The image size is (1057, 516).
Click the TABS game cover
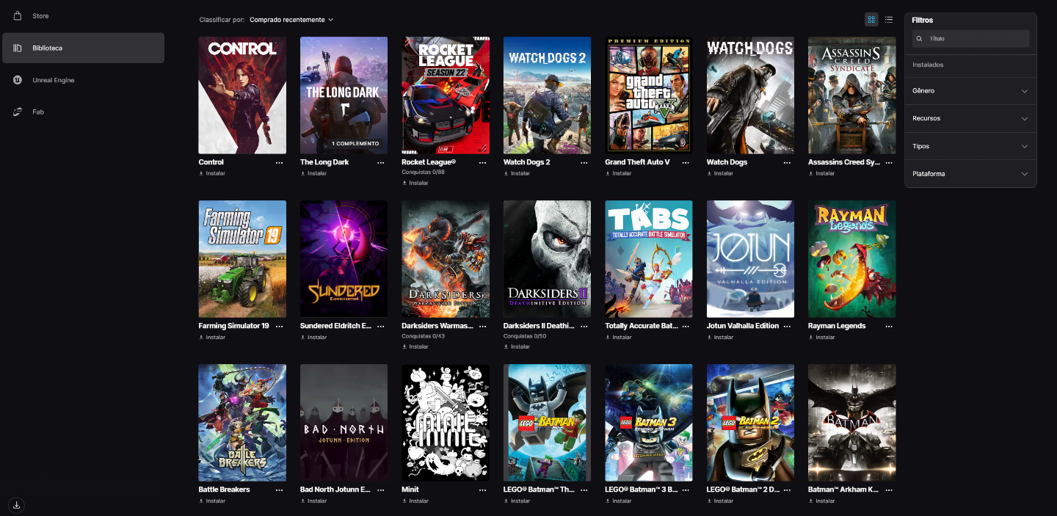(648, 259)
